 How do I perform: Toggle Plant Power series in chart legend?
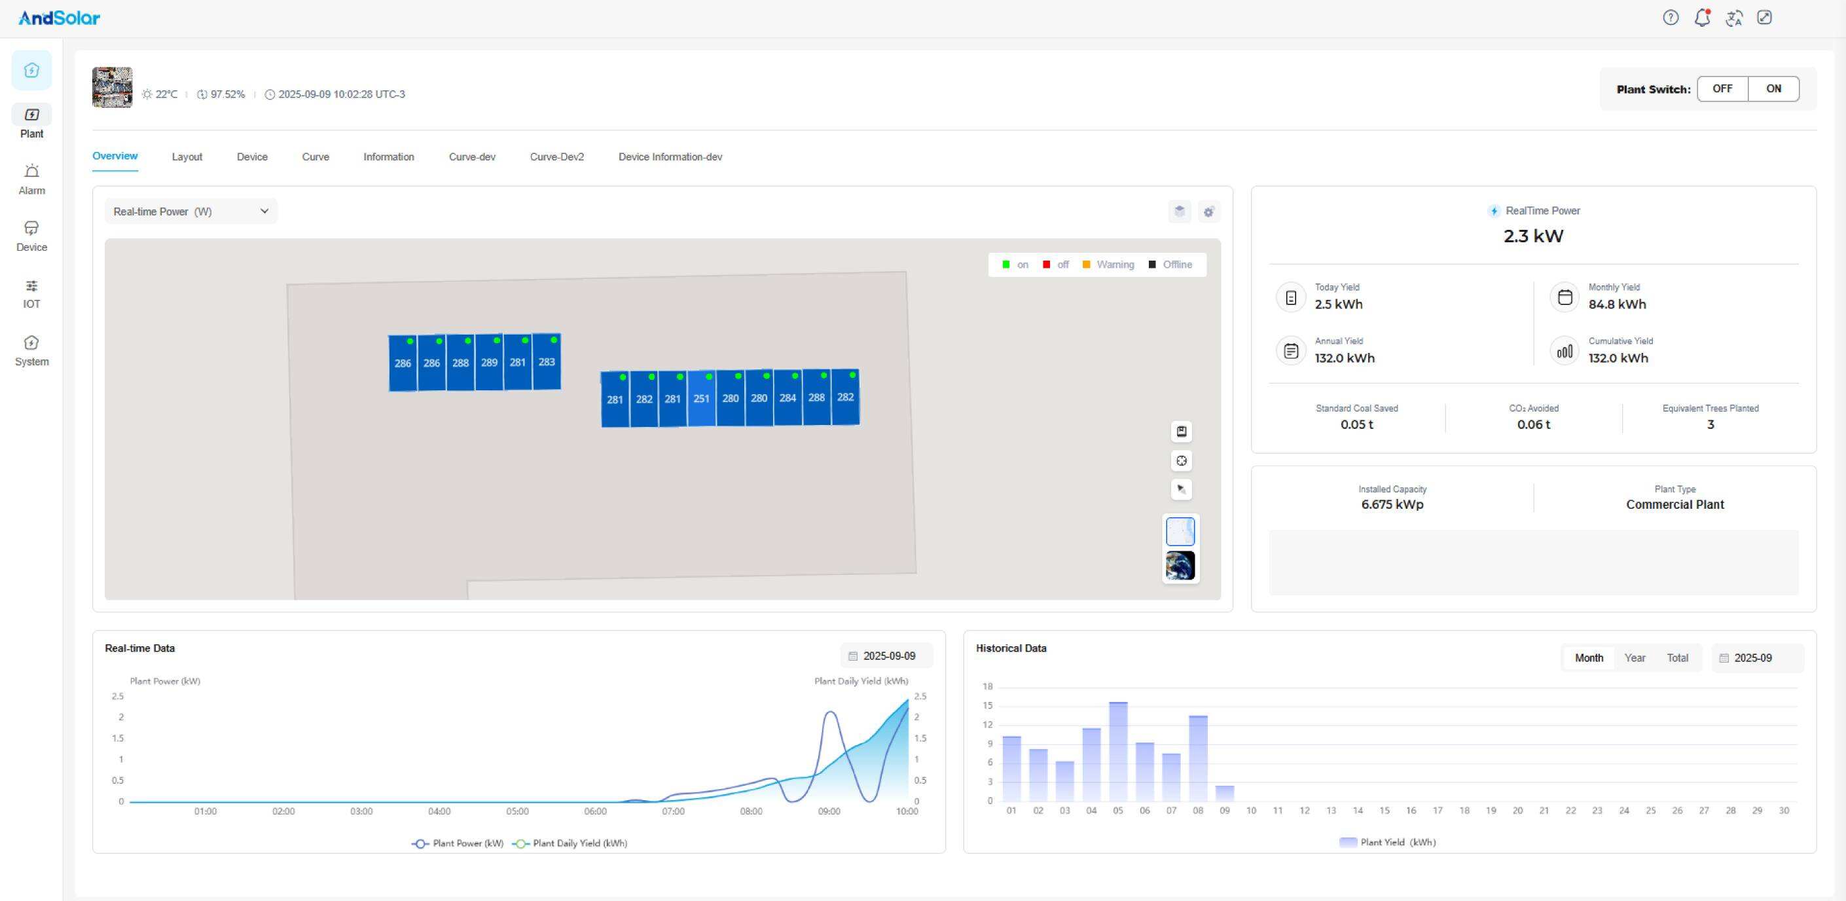click(458, 843)
